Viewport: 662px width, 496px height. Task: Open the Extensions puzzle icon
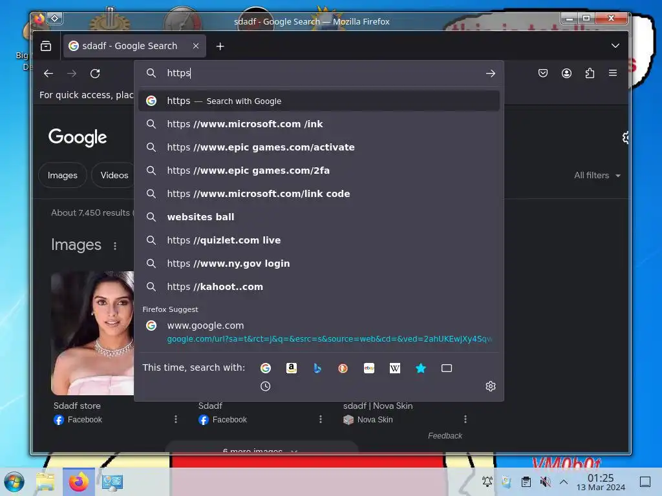(x=590, y=73)
